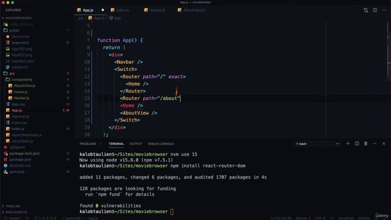The height and width of the screenshot is (220, 391).
Task: Open README.md in the explorer
Action: (x=20, y=166)
